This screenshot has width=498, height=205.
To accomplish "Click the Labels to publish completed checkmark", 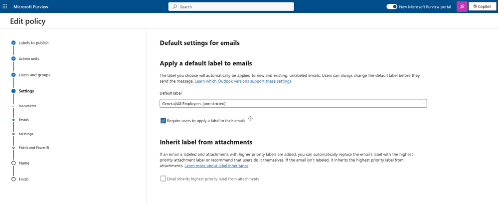I will click(x=13, y=43).
